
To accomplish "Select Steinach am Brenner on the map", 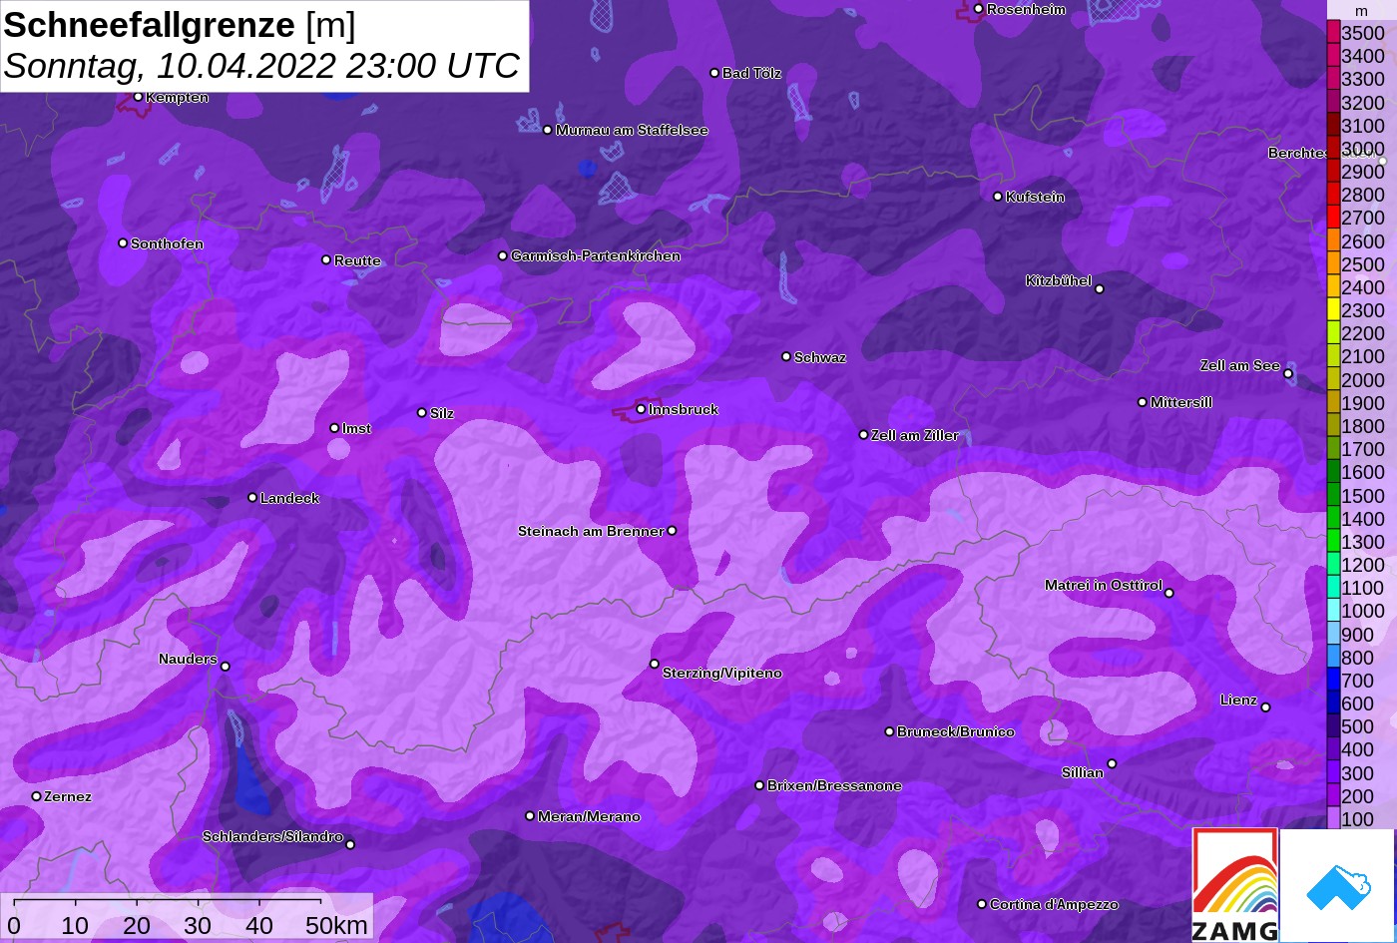I will (591, 531).
